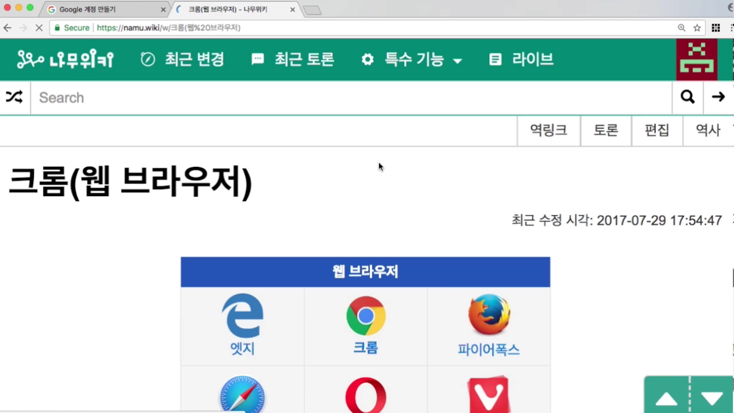The image size is (734, 413).
Task: Click the browser forward arrow
Action: tap(23, 28)
